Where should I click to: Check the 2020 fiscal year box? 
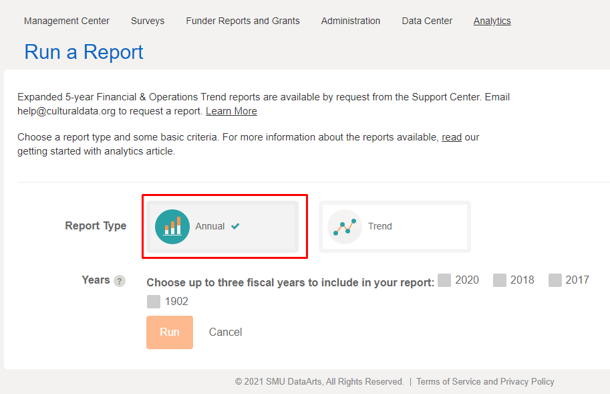tap(444, 280)
